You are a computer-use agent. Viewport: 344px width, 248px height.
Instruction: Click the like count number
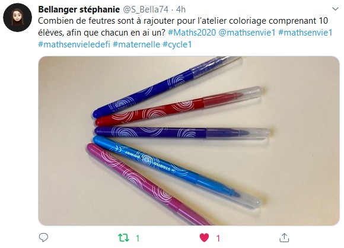point(218,238)
